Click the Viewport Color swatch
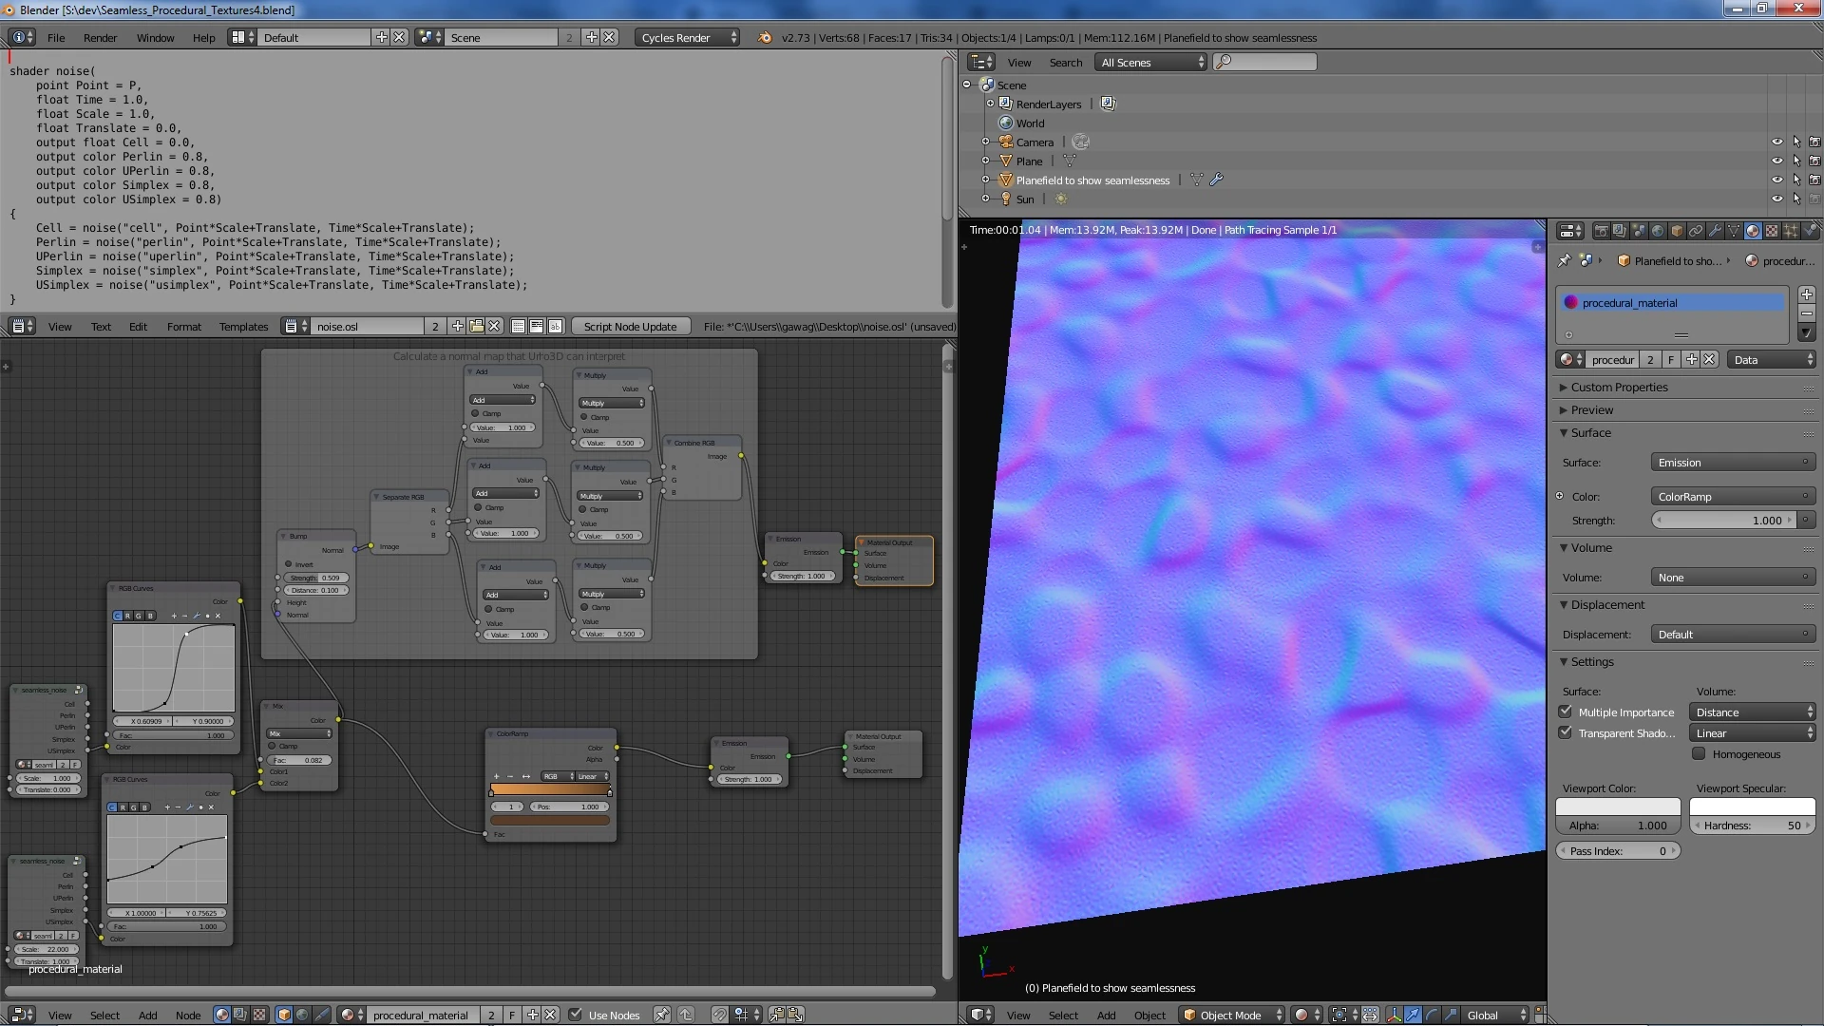Image resolution: width=1824 pixels, height=1026 pixels. [x=1617, y=807]
